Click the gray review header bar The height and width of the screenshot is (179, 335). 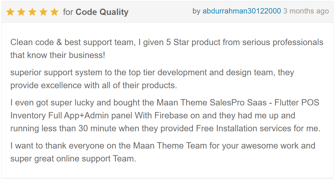(x=167, y=12)
